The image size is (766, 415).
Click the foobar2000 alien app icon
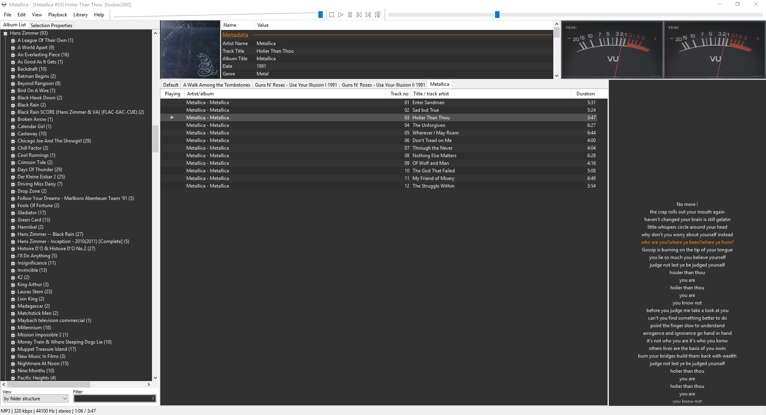(4, 4)
